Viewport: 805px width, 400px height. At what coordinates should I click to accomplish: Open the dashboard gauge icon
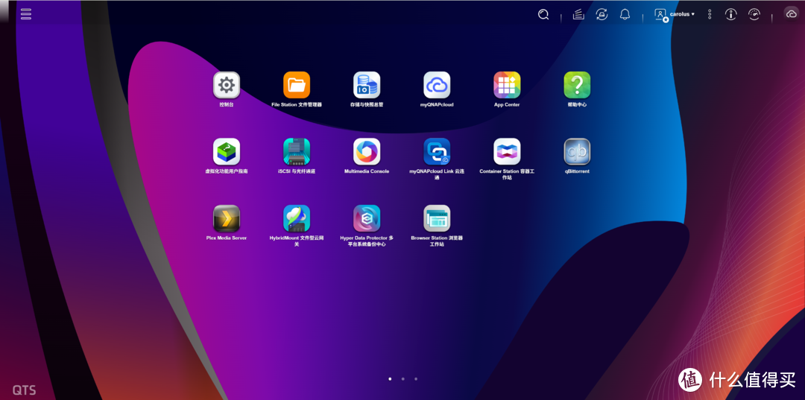coord(754,14)
